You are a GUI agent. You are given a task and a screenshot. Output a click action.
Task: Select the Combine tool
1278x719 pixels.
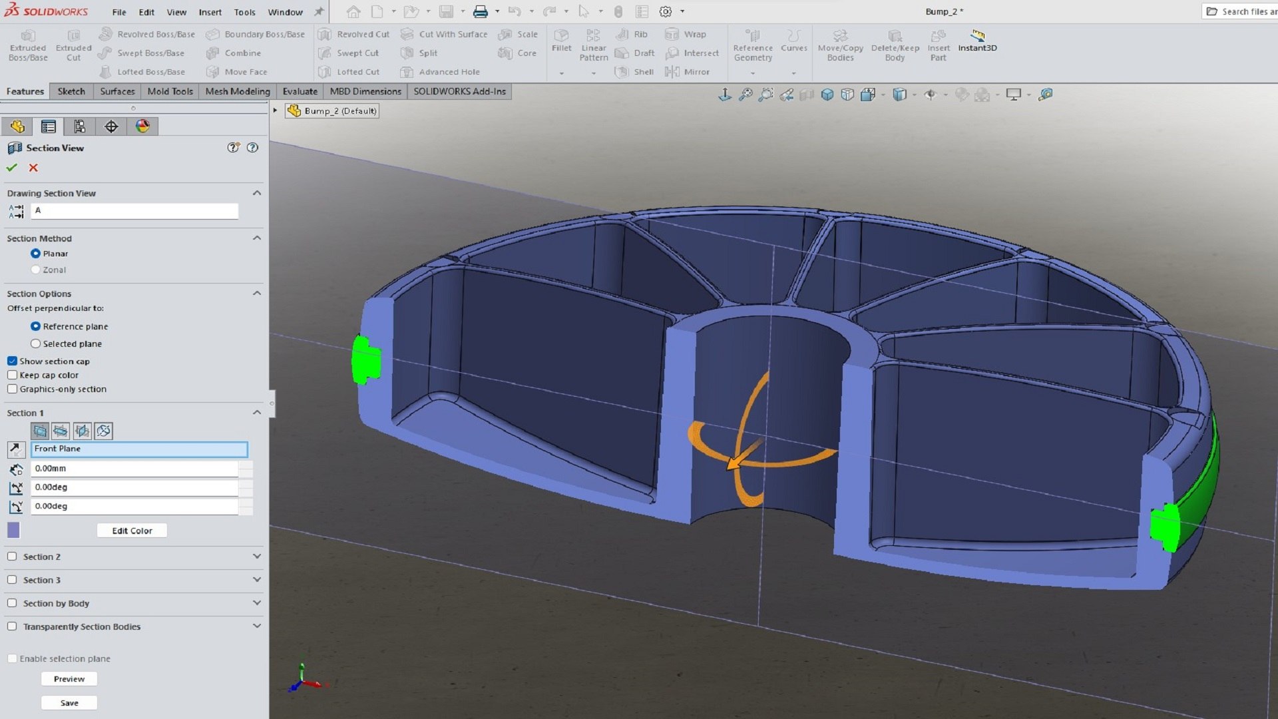[x=233, y=53]
